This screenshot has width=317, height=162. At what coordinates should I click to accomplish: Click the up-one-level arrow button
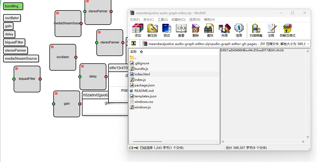[134, 43]
